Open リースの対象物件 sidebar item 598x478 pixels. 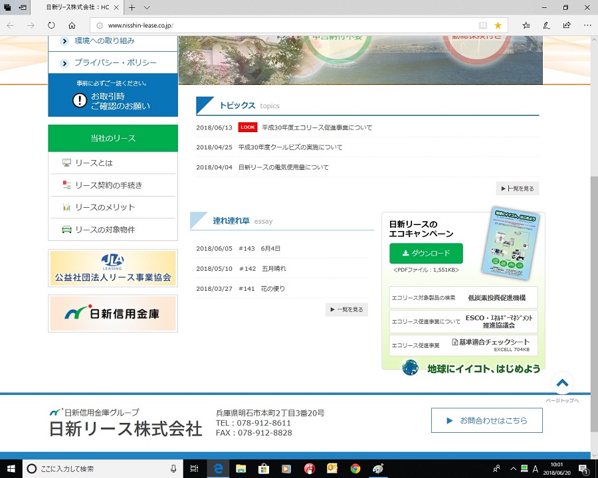click(113, 230)
